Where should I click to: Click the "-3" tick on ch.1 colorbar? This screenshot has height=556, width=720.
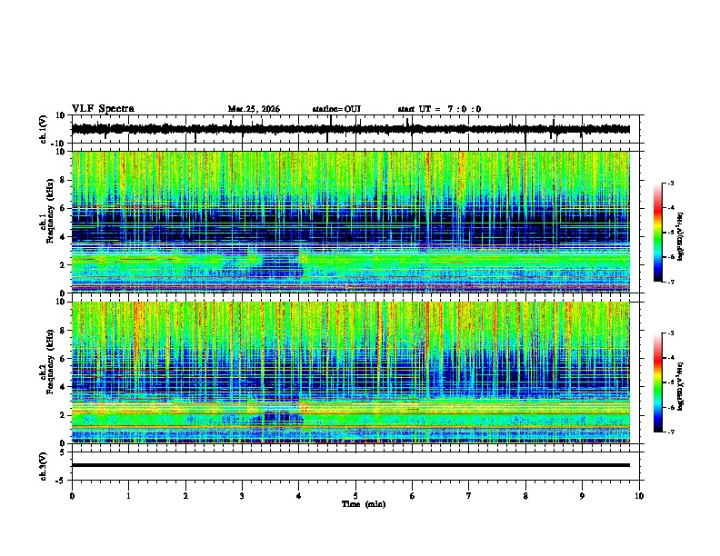(x=671, y=183)
